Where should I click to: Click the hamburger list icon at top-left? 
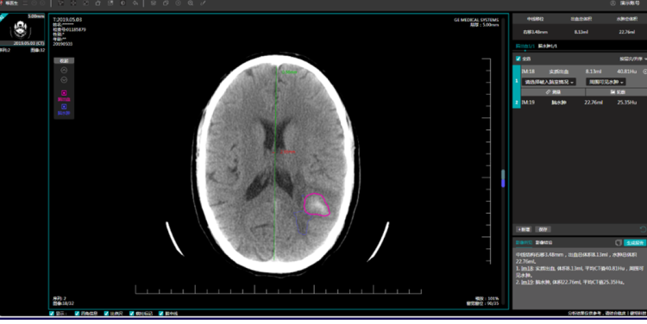click(25, 3)
